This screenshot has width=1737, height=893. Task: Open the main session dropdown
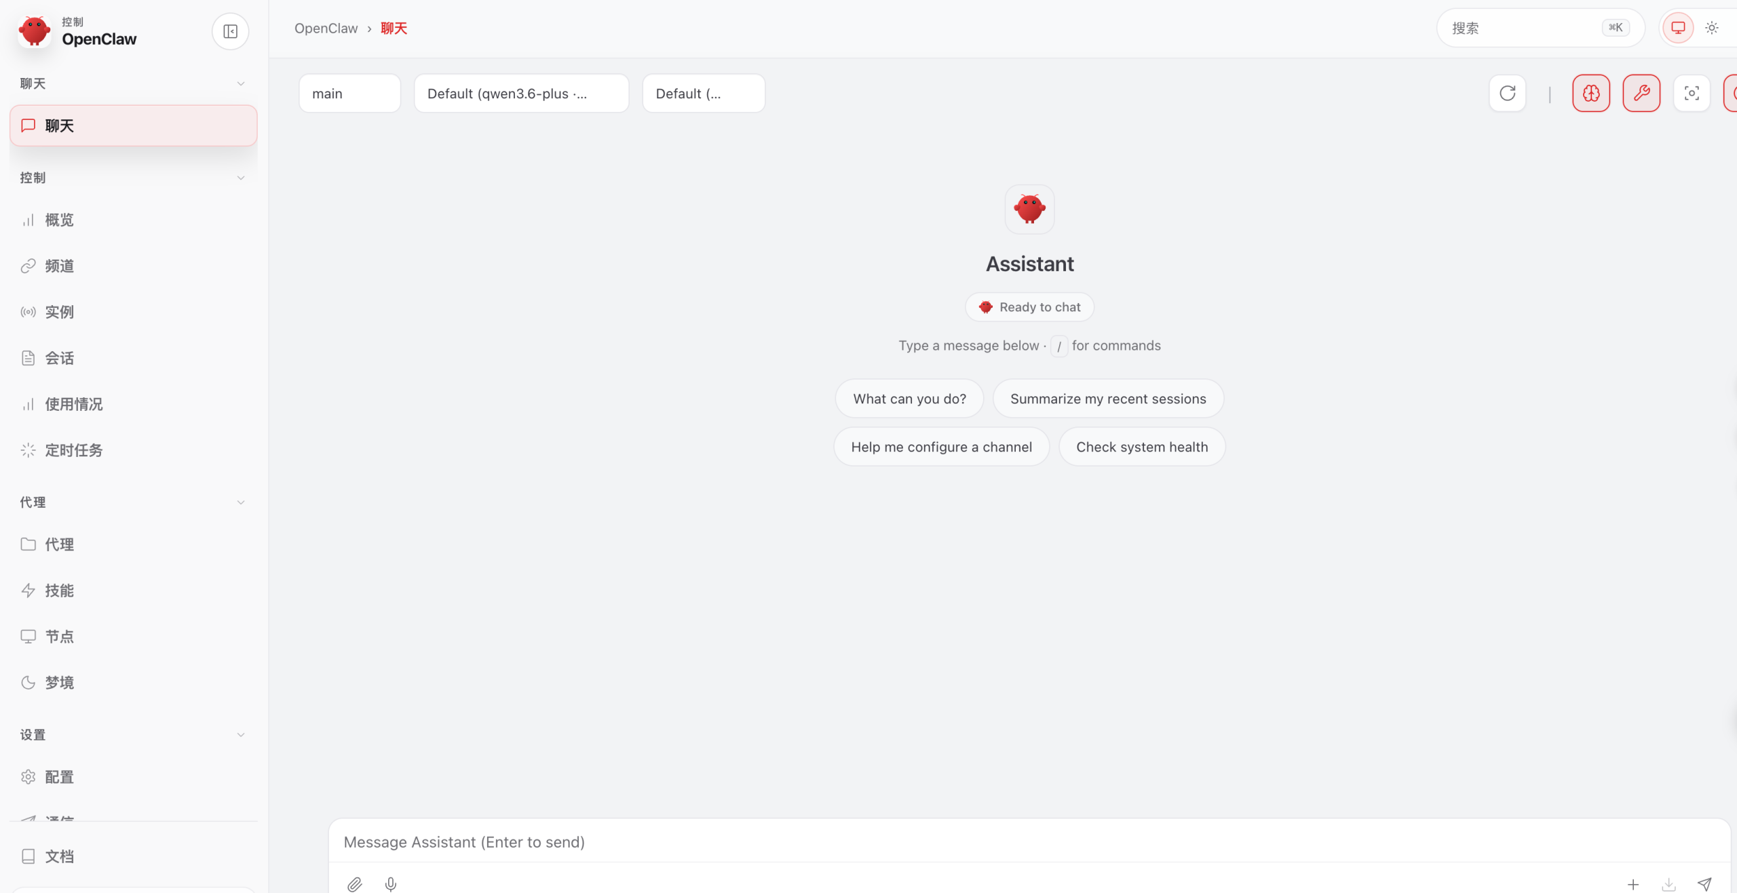click(349, 94)
